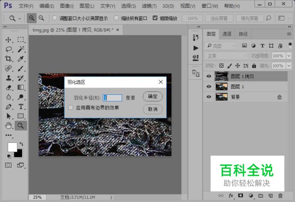Image resolution: width=295 pixels, height=202 pixels.
Task: Hide the 背景 layer visibility eye
Action: pos(209,97)
